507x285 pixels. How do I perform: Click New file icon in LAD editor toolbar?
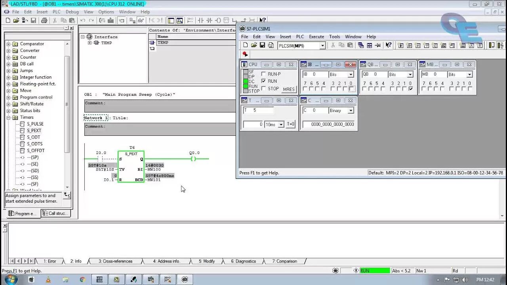(8, 20)
